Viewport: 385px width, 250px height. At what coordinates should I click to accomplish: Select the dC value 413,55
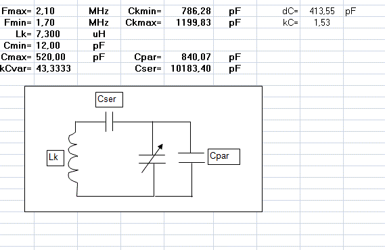coord(321,11)
